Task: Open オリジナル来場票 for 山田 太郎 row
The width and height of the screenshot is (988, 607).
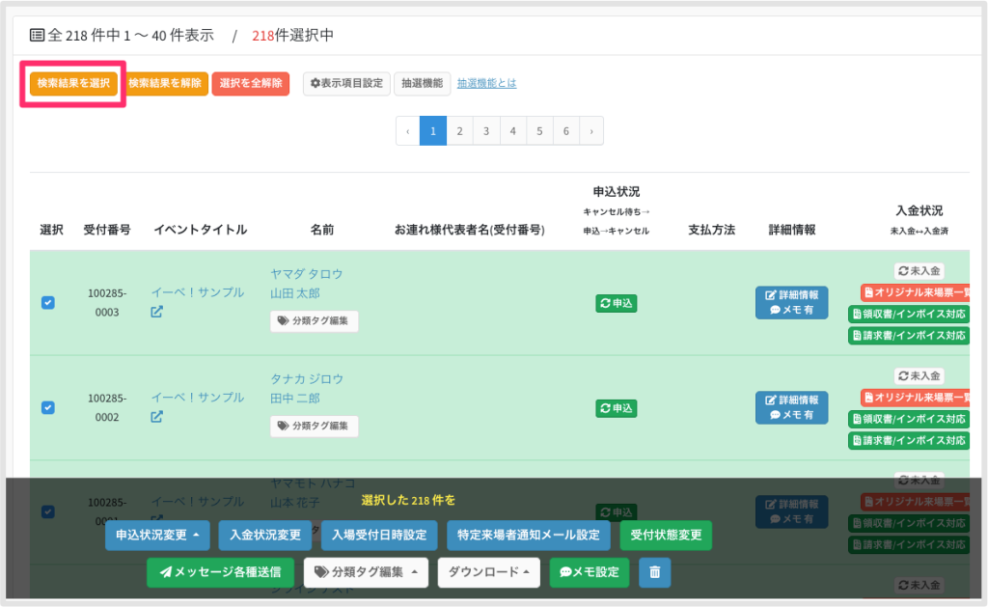Action: point(916,292)
